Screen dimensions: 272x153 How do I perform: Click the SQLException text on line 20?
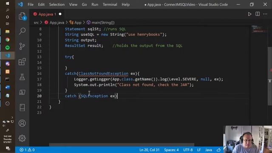tap(94, 96)
